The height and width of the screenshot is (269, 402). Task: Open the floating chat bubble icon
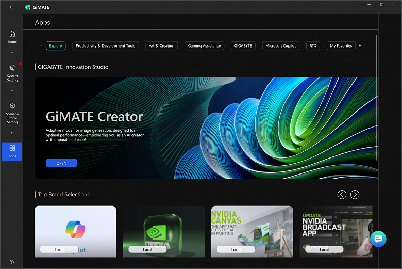click(x=378, y=239)
